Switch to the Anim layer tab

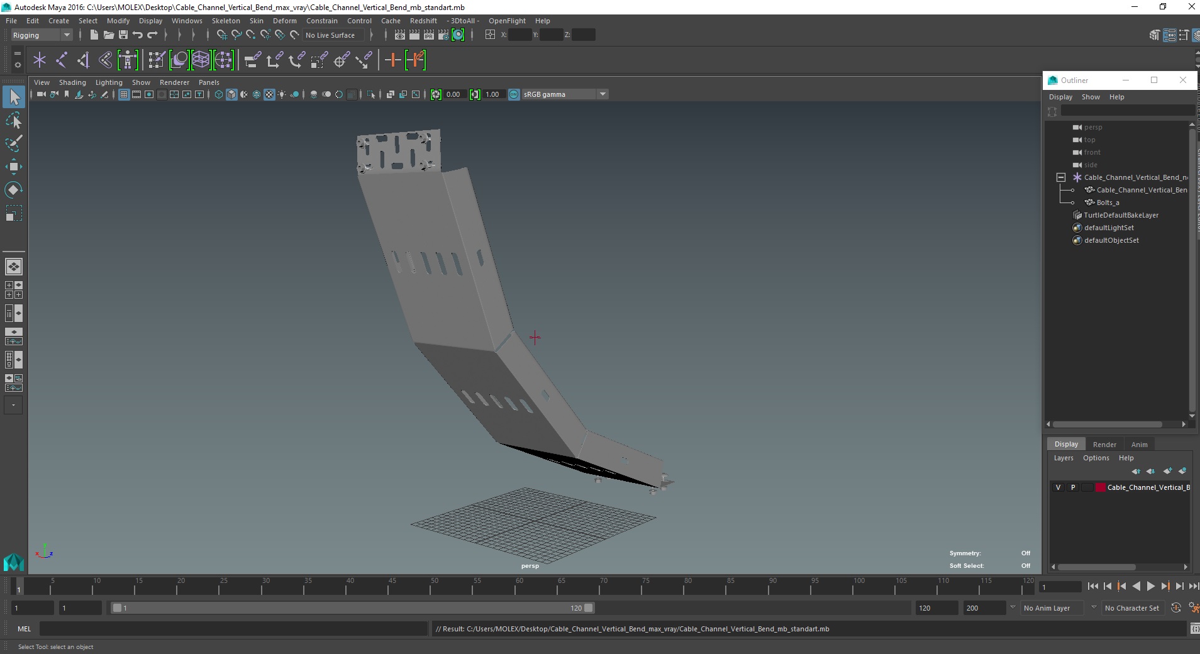pyautogui.click(x=1139, y=445)
